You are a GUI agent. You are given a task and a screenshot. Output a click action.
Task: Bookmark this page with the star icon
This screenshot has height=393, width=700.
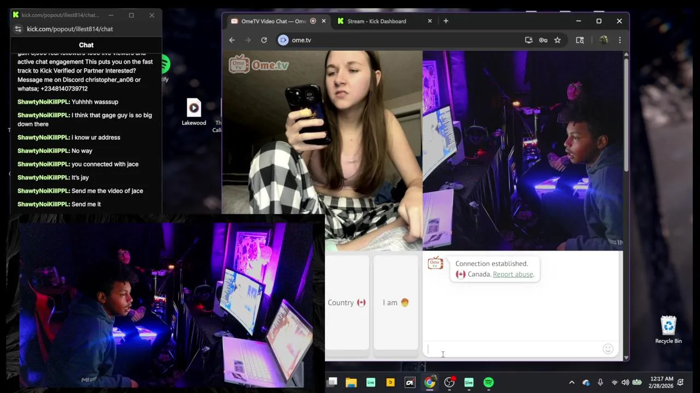pyautogui.click(x=557, y=40)
